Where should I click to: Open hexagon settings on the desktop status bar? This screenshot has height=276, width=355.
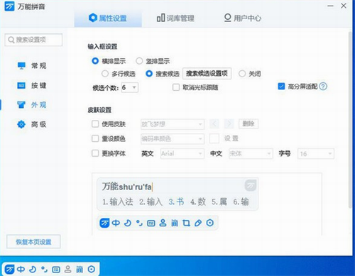tap(92, 269)
